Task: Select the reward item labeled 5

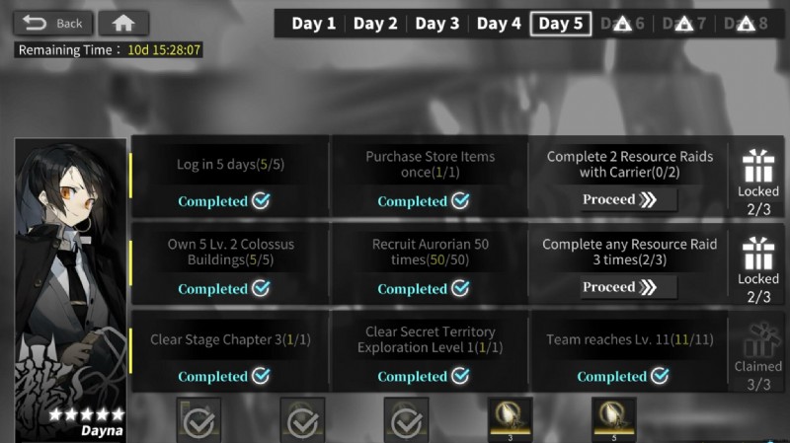Action: click(614, 419)
